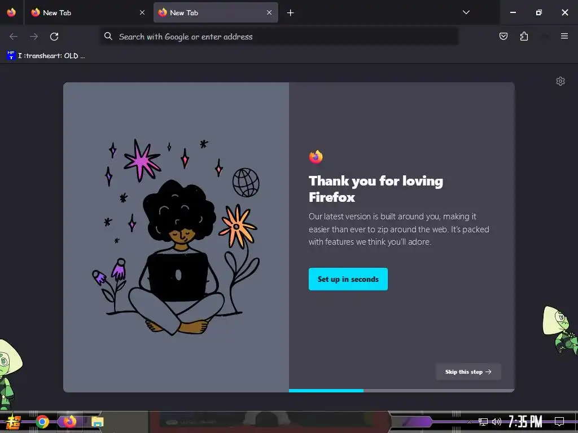Click the Firefox taskbar icon
Viewport: 578px width, 433px height.
[69, 421]
